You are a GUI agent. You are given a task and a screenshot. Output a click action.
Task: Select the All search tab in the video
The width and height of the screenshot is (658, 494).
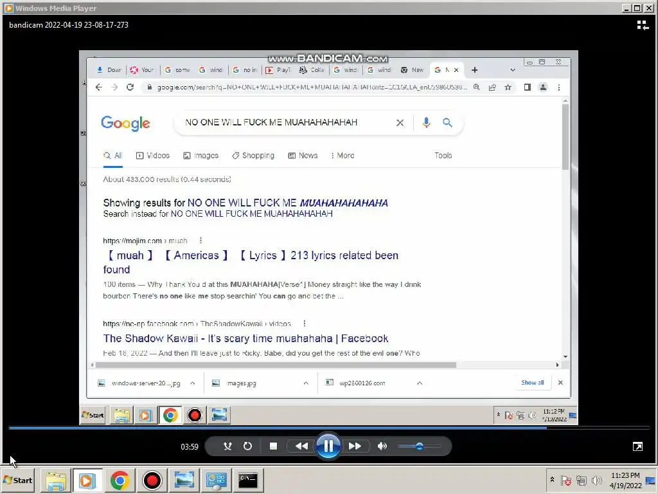pos(113,156)
